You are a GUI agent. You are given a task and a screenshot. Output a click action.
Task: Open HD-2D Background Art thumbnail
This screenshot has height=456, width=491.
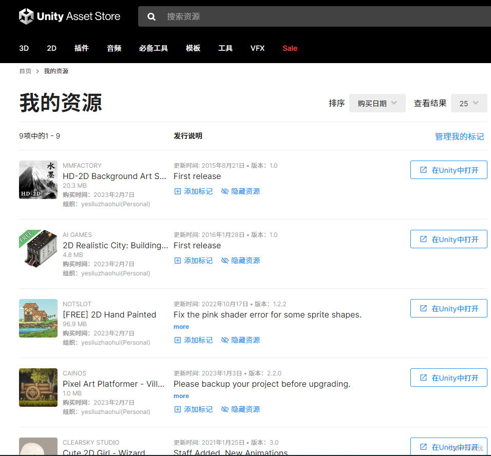click(x=38, y=180)
